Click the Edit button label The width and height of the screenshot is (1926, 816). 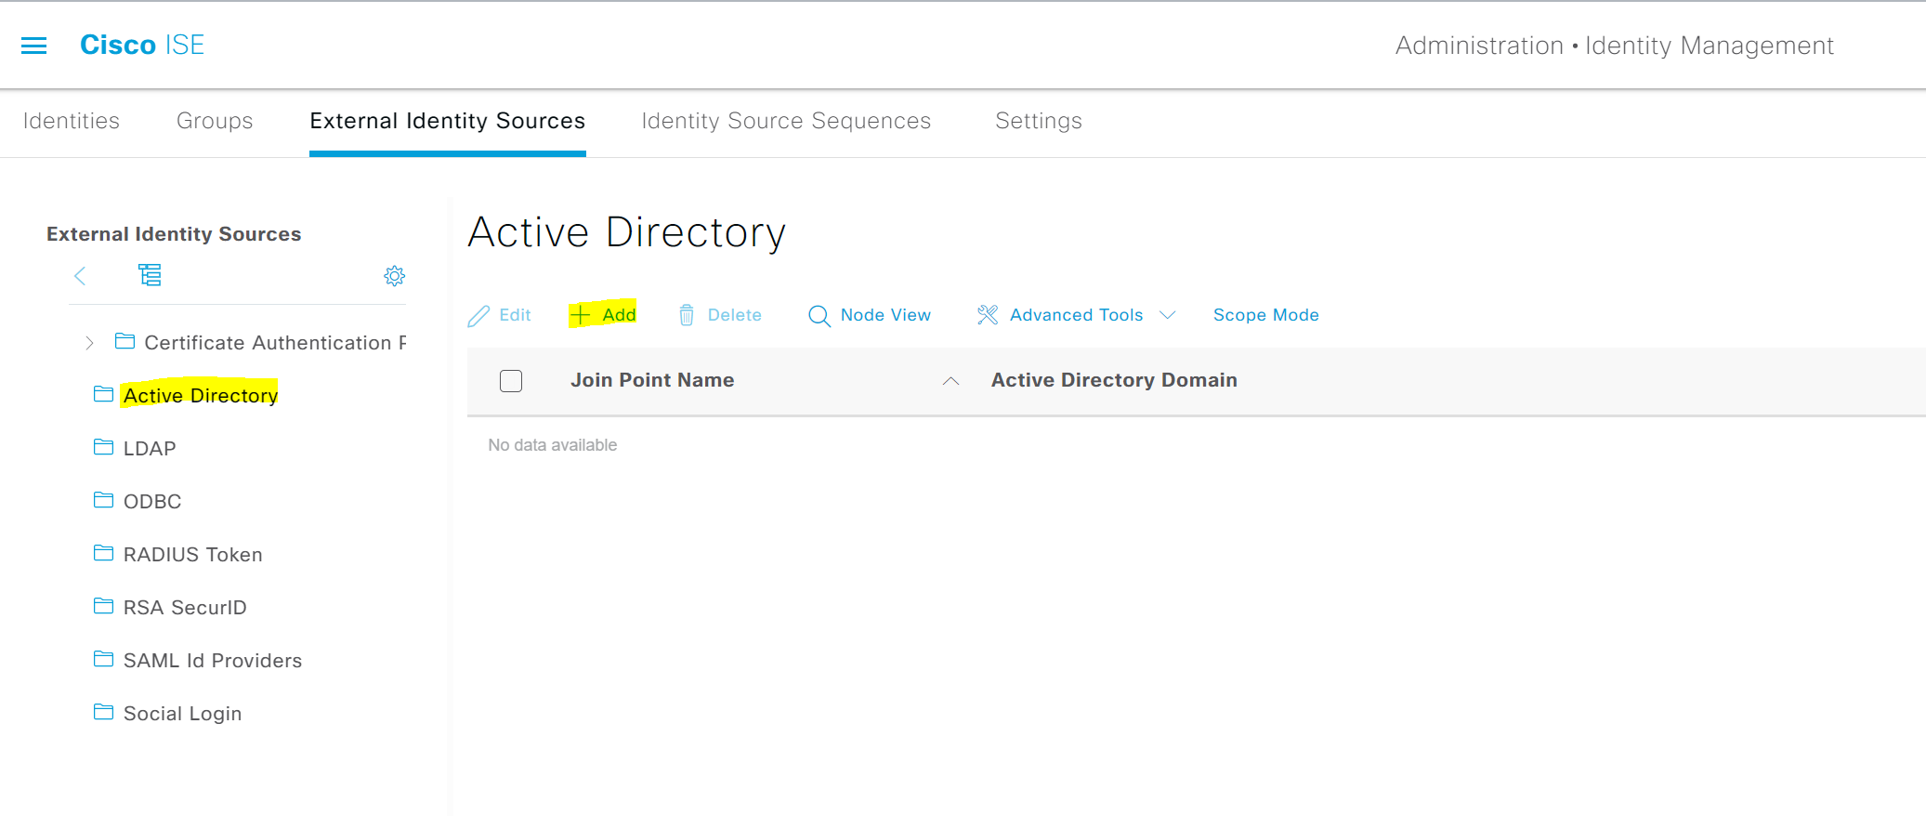515,315
